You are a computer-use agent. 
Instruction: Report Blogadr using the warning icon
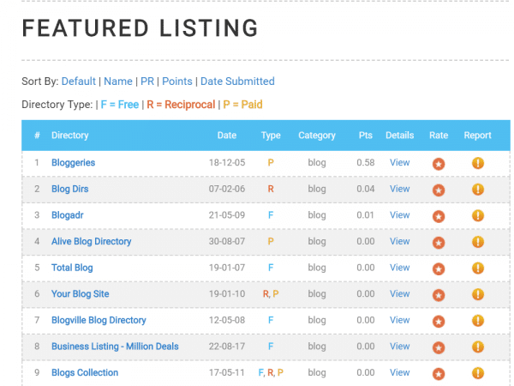478,215
